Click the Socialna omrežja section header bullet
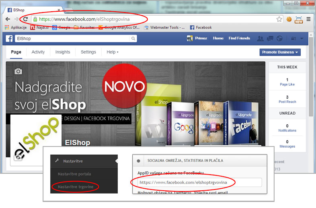The width and height of the screenshot is (316, 208). coord(138,161)
